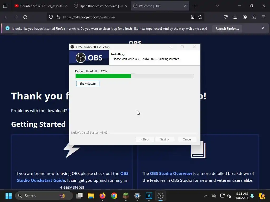The image size is (270, 202).
Task: Open a new tab with plus button
Action: click(195, 6)
